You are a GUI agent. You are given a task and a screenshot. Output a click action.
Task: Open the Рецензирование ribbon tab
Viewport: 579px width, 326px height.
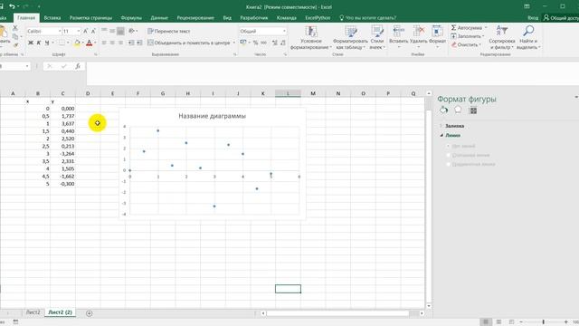pos(195,18)
